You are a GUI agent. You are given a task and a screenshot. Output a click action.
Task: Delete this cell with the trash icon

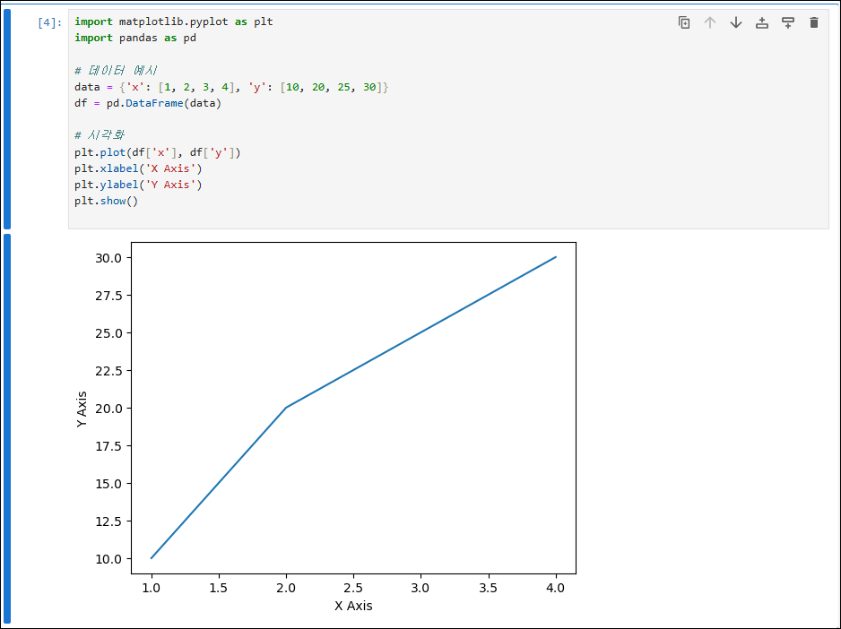pos(813,22)
